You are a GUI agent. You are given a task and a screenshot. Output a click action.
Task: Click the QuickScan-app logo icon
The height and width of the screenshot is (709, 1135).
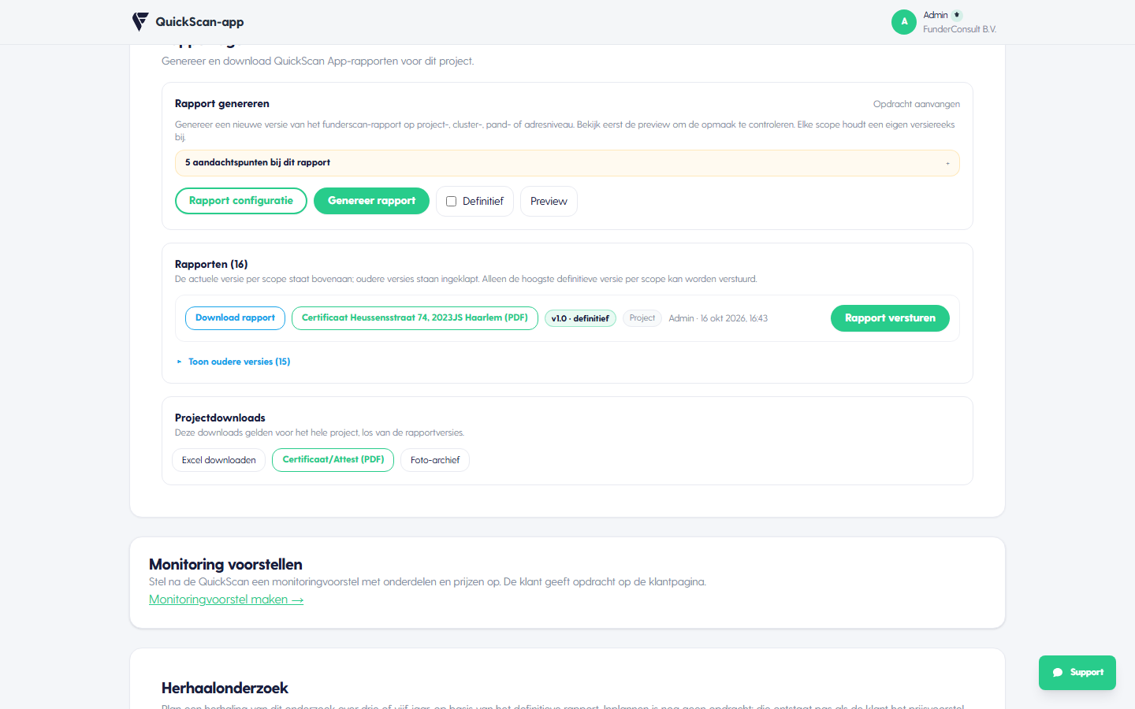(140, 22)
